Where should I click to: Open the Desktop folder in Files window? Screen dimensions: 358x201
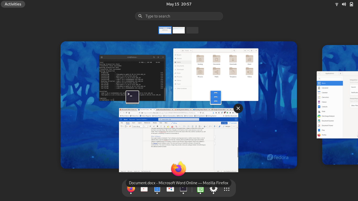(200, 60)
